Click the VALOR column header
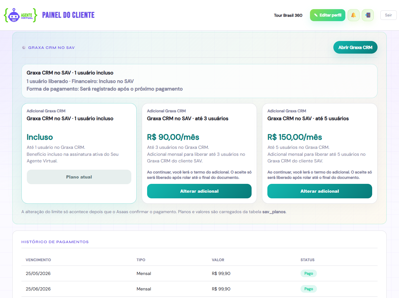The height and width of the screenshot is (298, 399). (x=218, y=260)
